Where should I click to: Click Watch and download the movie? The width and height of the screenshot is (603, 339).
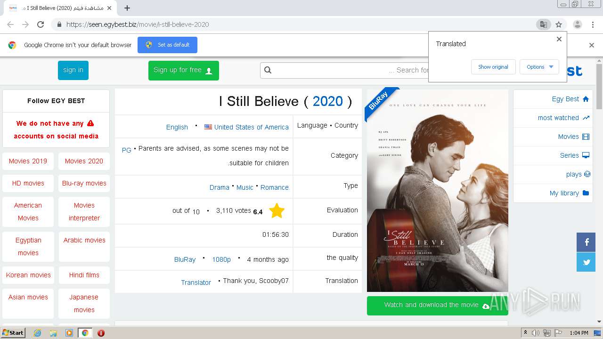[x=438, y=305]
